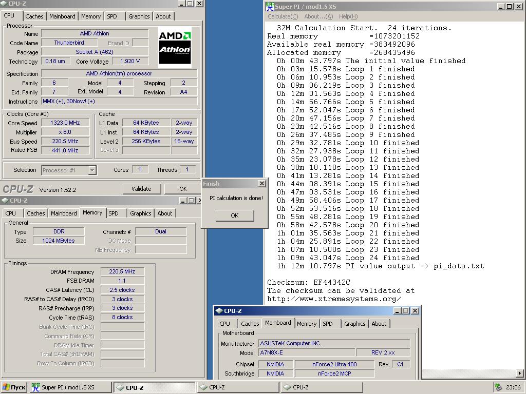Open the Calculate menu in Super PI

(x=283, y=16)
